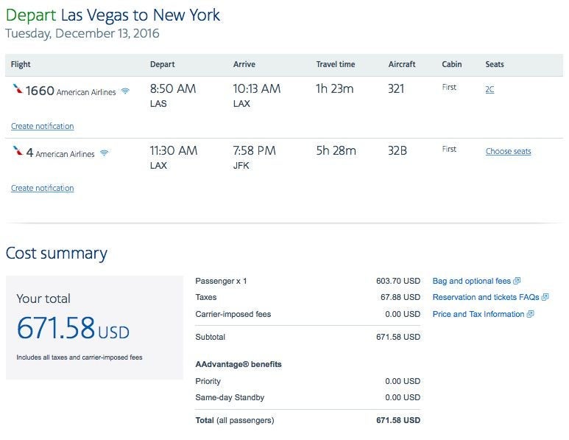The height and width of the screenshot is (440, 569).
Task: Click the Same-day Standby benefit row
Action: [x=230, y=397]
